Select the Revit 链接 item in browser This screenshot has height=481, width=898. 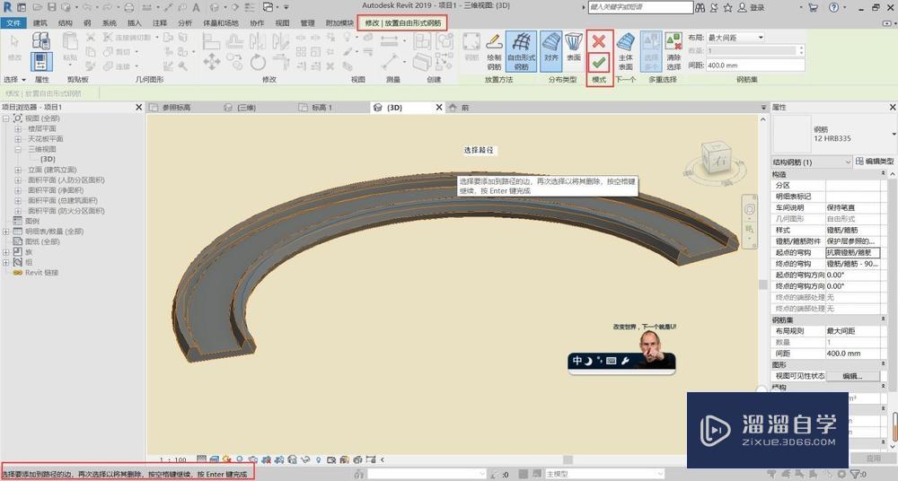(x=42, y=273)
